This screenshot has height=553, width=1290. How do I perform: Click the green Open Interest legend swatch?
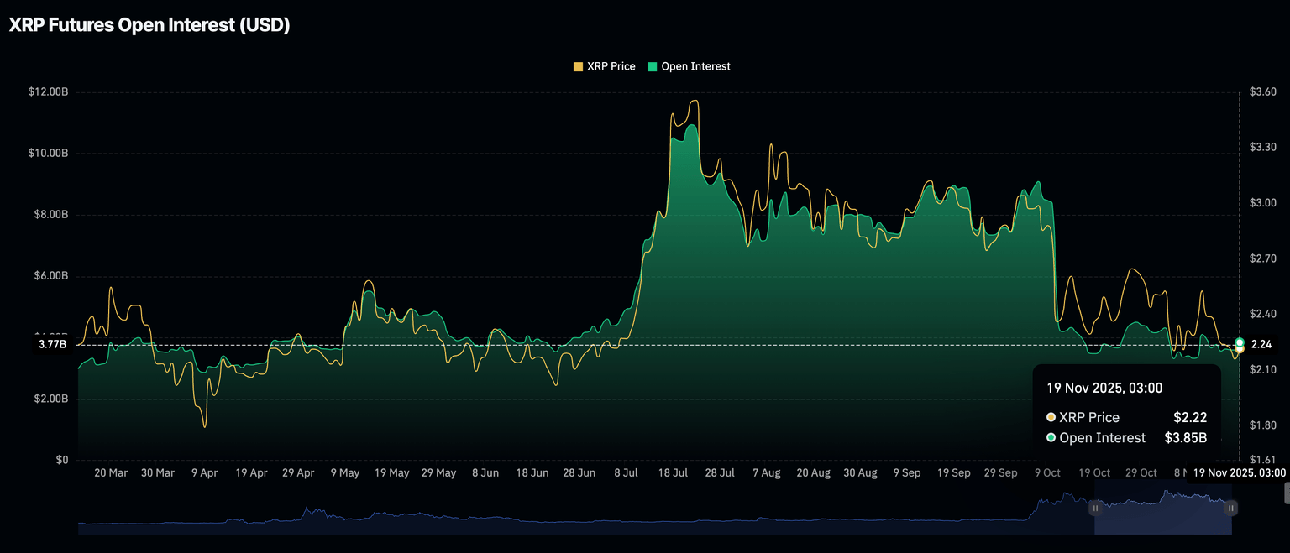653,66
